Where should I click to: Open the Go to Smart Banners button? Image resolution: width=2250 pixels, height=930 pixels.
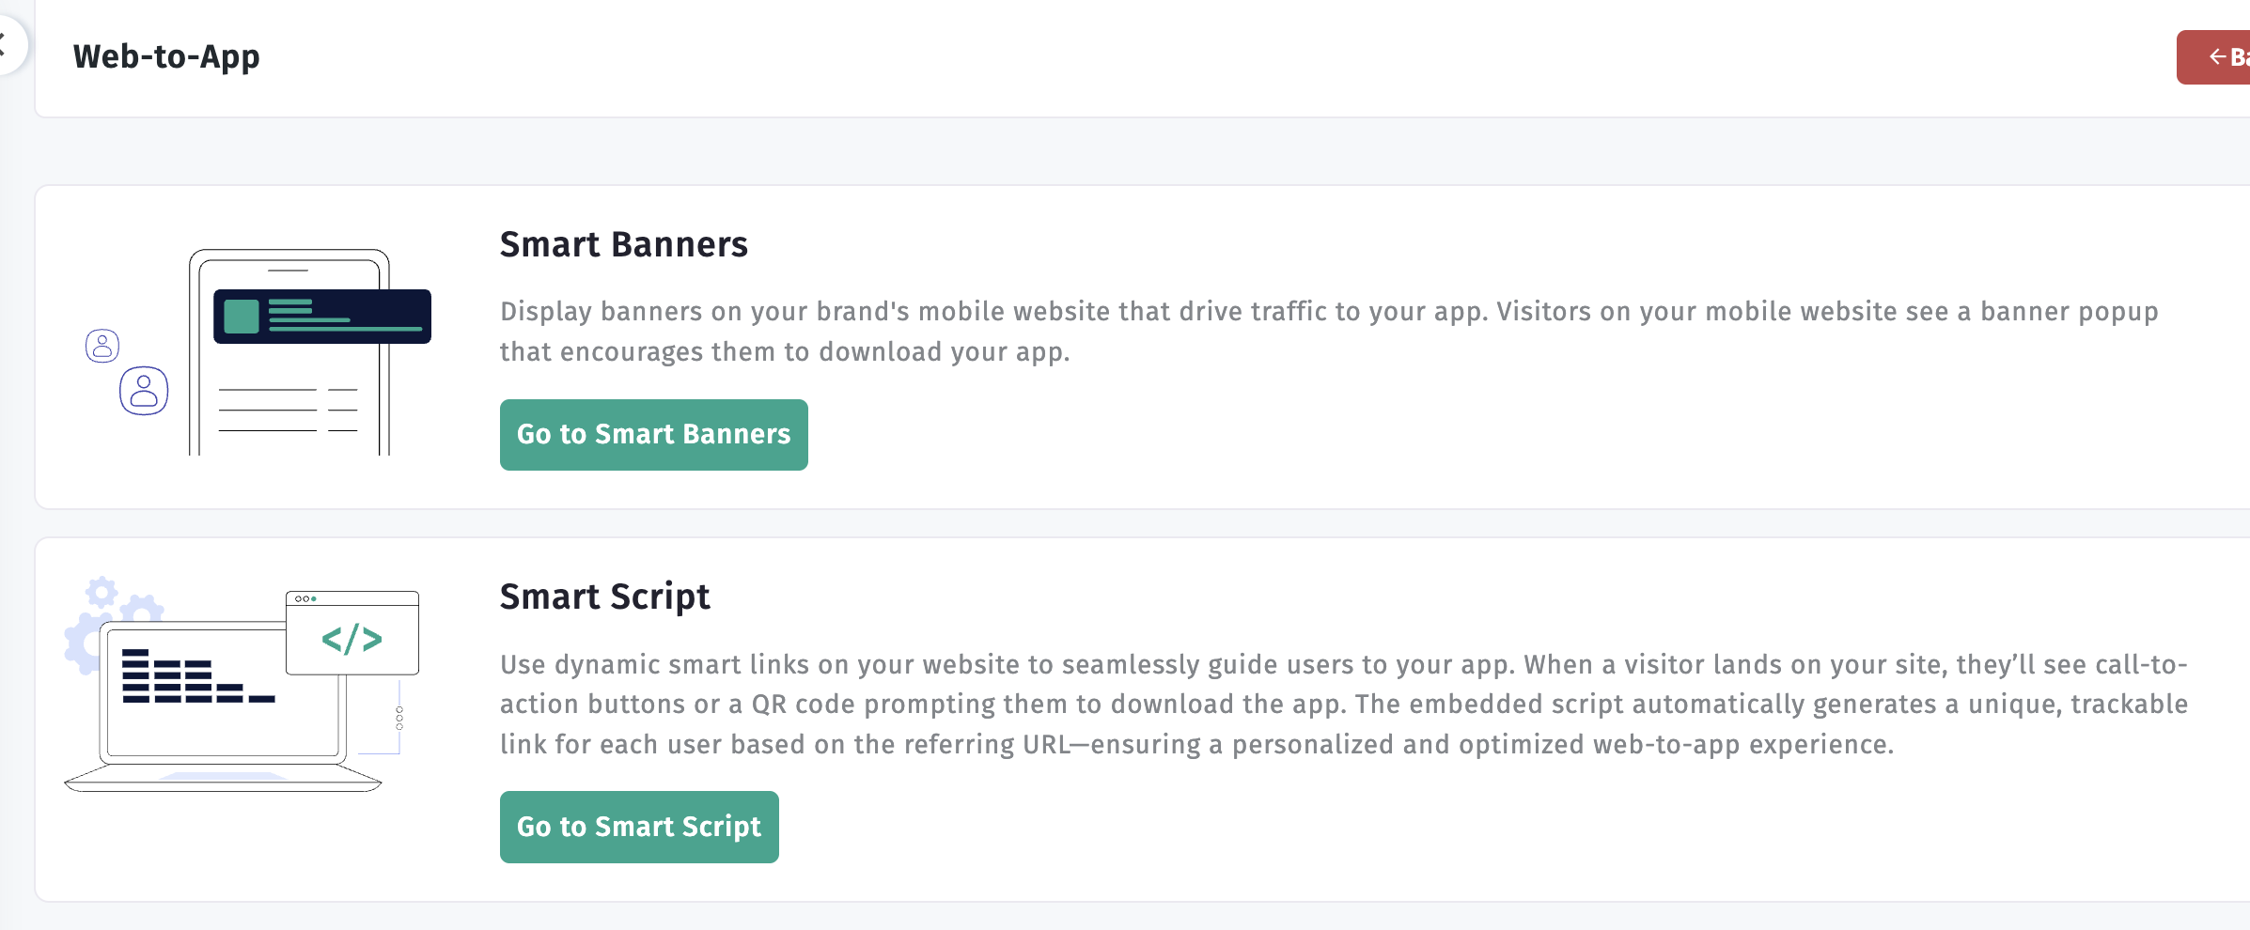[653, 434]
